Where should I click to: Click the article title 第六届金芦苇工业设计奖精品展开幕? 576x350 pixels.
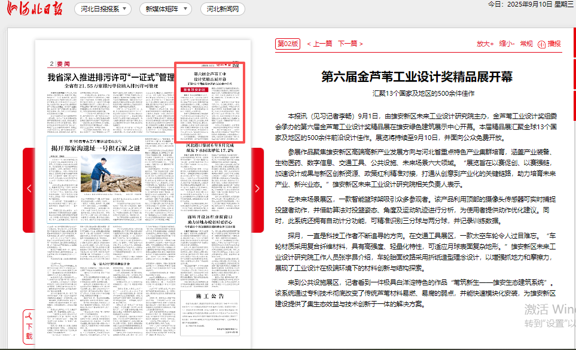(x=417, y=77)
